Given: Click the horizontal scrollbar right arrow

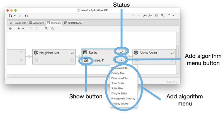Looking at the screenshot, I should (175, 76).
